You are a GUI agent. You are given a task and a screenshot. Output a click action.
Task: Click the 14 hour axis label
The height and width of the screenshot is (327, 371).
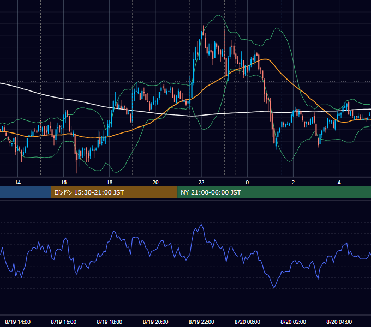18,183
